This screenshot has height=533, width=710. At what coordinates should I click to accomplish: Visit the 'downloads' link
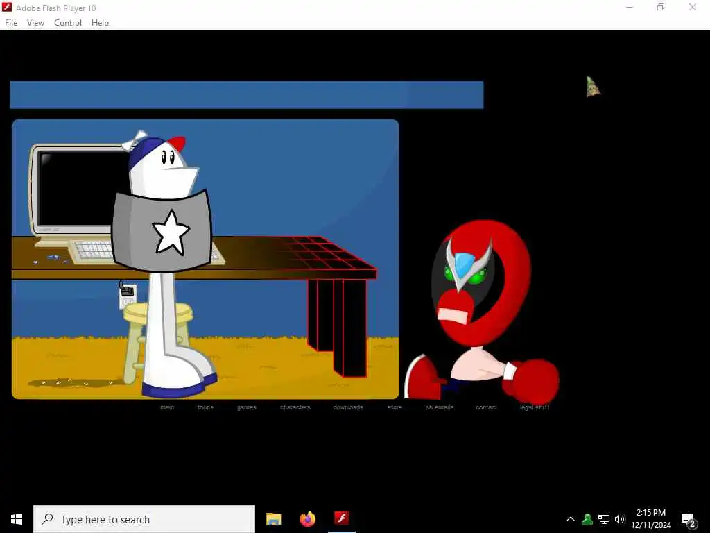348,407
